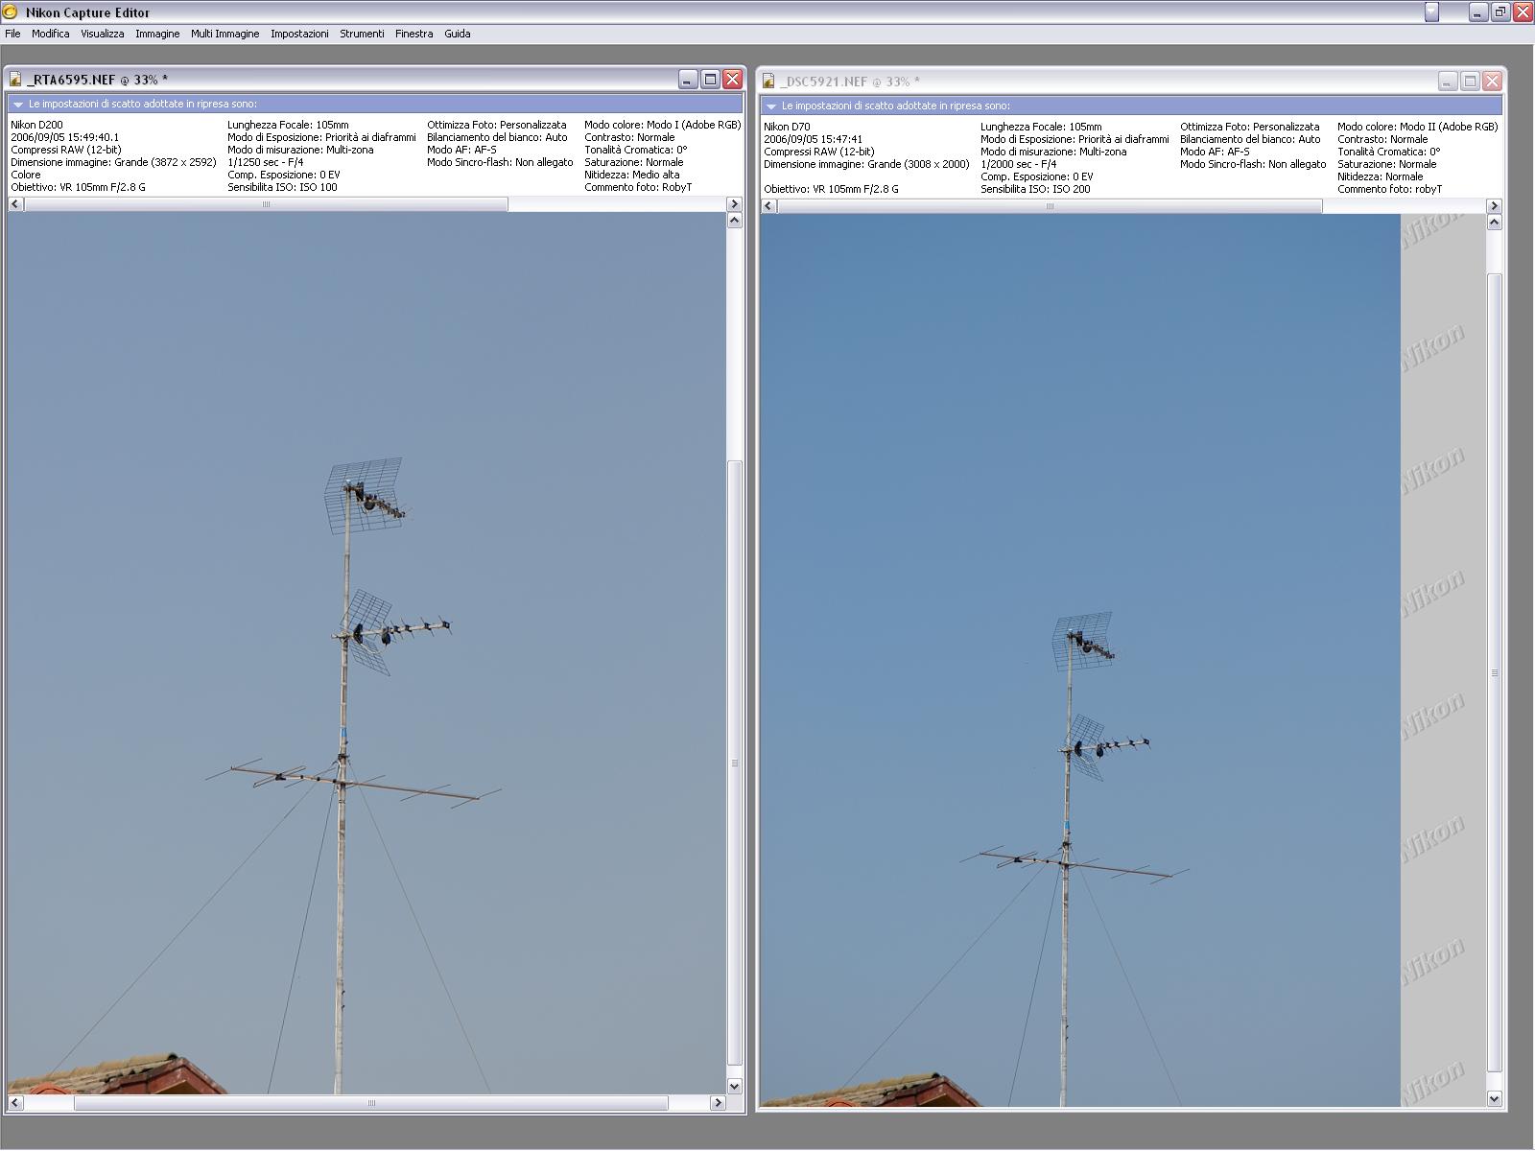Click the image scroll-up arrow in _DSC5921.NEF

(1494, 223)
